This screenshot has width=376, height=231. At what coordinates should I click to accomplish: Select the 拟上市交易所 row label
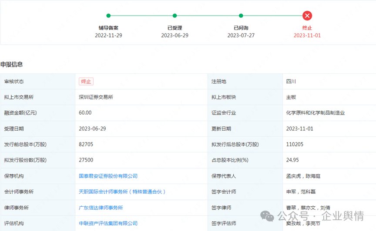tap(19, 97)
